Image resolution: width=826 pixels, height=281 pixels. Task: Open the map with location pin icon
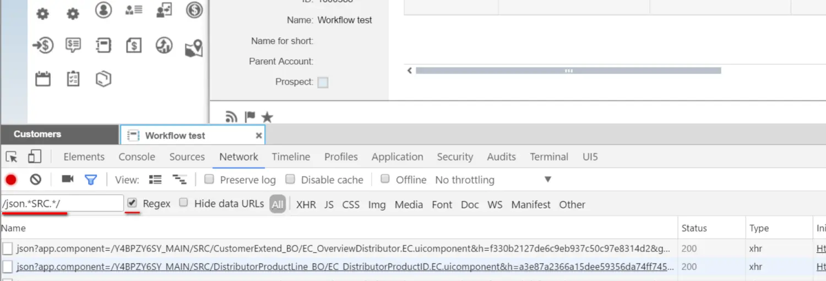click(x=194, y=48)
